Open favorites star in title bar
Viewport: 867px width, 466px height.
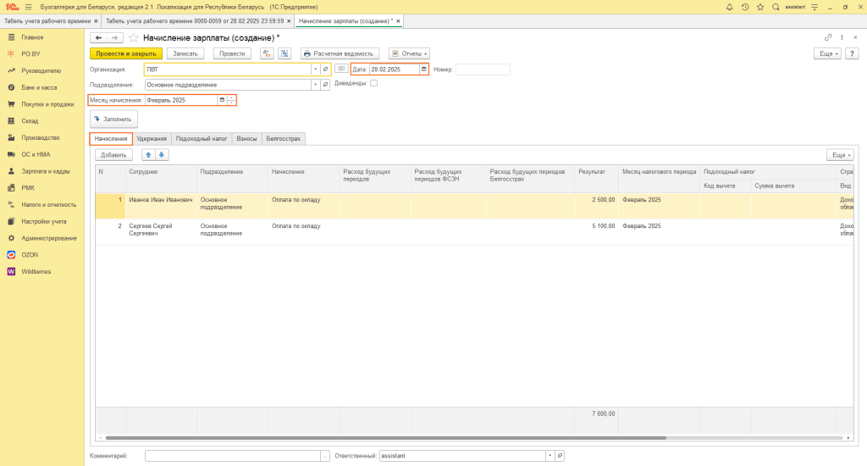(760, 7)
